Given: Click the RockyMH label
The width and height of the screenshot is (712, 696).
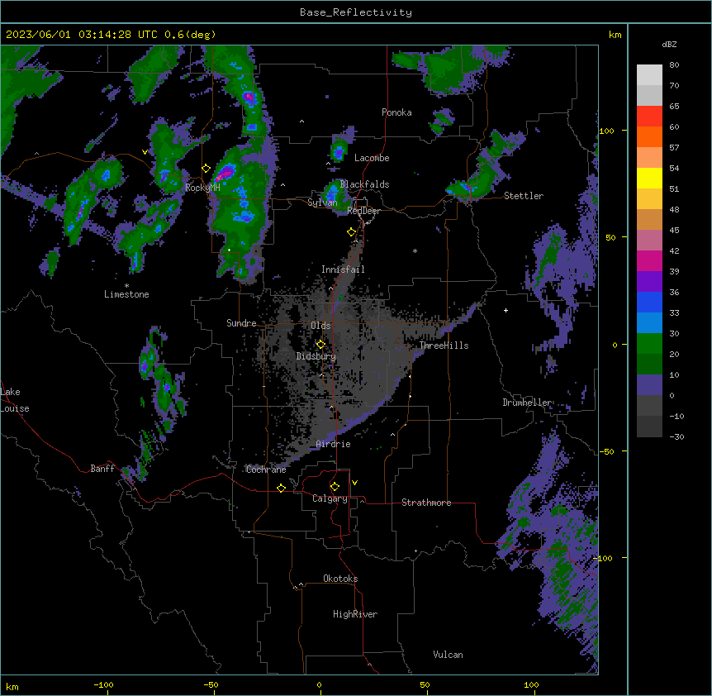Looking at the screenshot, I should 202,188.
